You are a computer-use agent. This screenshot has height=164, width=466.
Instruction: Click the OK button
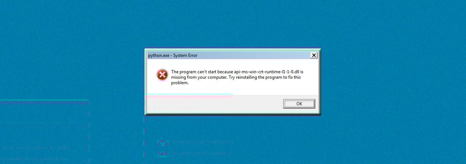coord(299,104)
